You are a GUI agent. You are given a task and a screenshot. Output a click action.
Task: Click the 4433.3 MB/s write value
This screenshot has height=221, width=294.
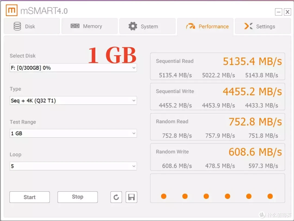coord(262,106)
